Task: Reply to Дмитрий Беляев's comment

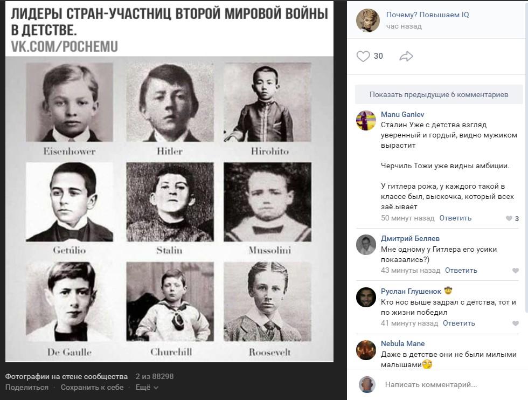Action: pos(461,270)
